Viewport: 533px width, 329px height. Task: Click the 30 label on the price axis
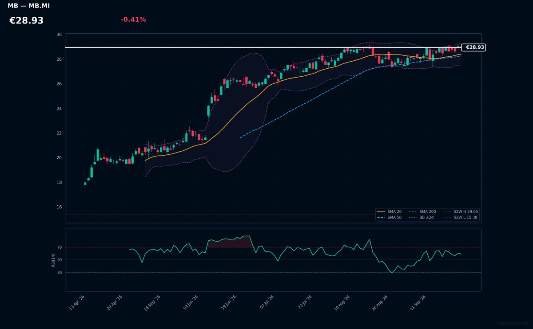59,35
